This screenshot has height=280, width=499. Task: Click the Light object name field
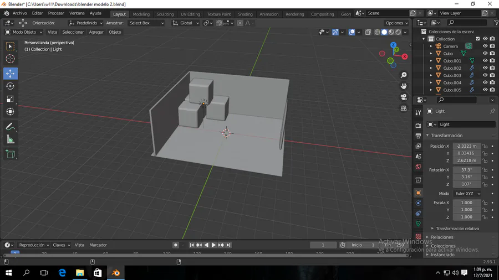(466, 125)
